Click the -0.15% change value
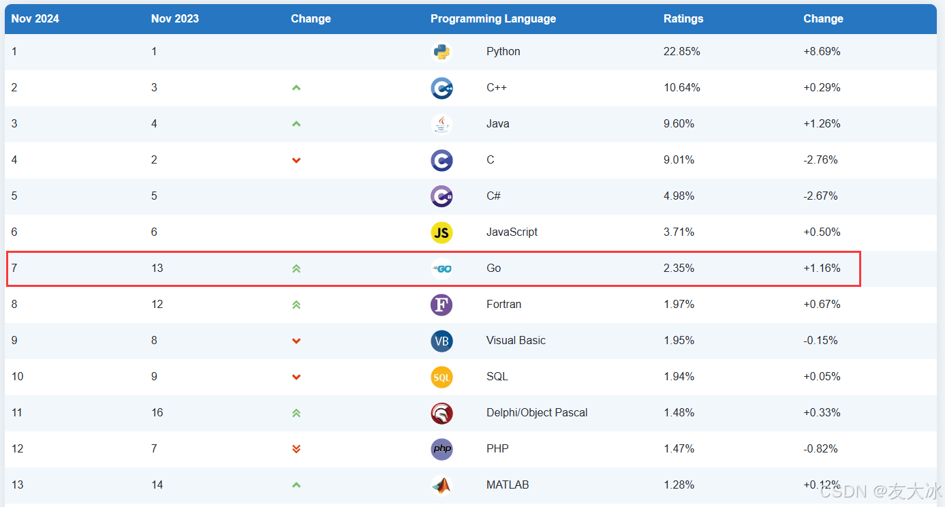 tap(821, 341)
